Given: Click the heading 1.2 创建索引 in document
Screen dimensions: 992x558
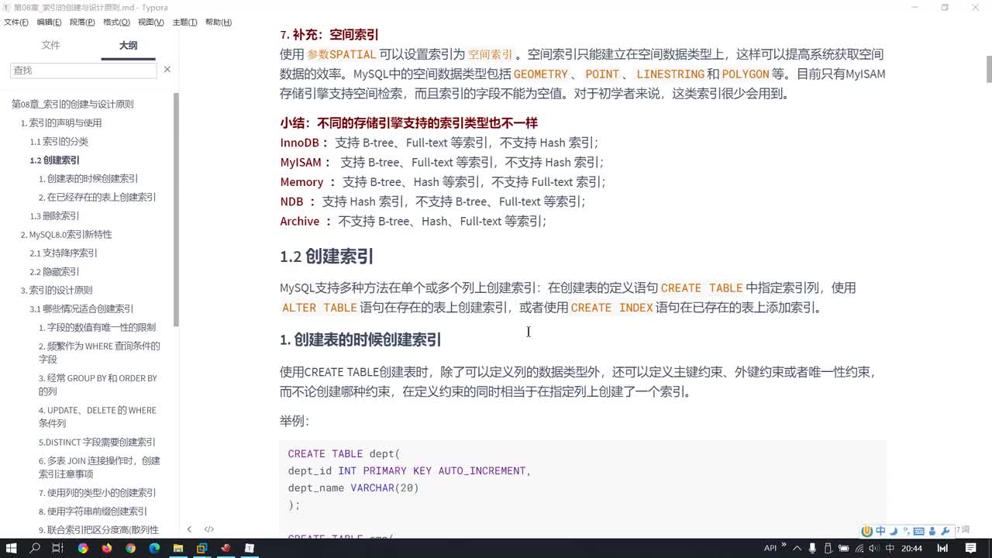Looking at the screenshot, I should (327, 257).
